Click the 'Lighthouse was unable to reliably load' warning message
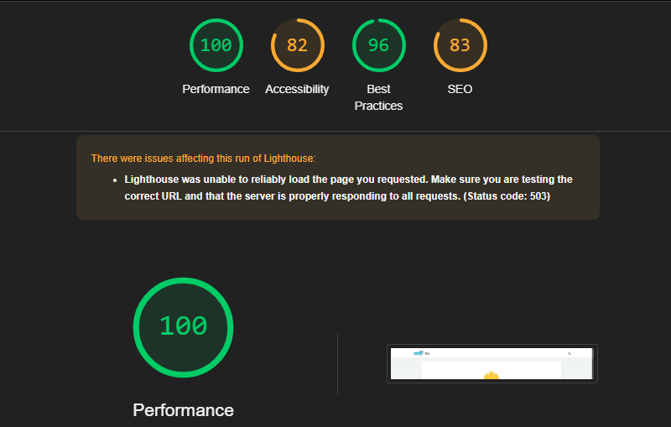 (348, 187)
